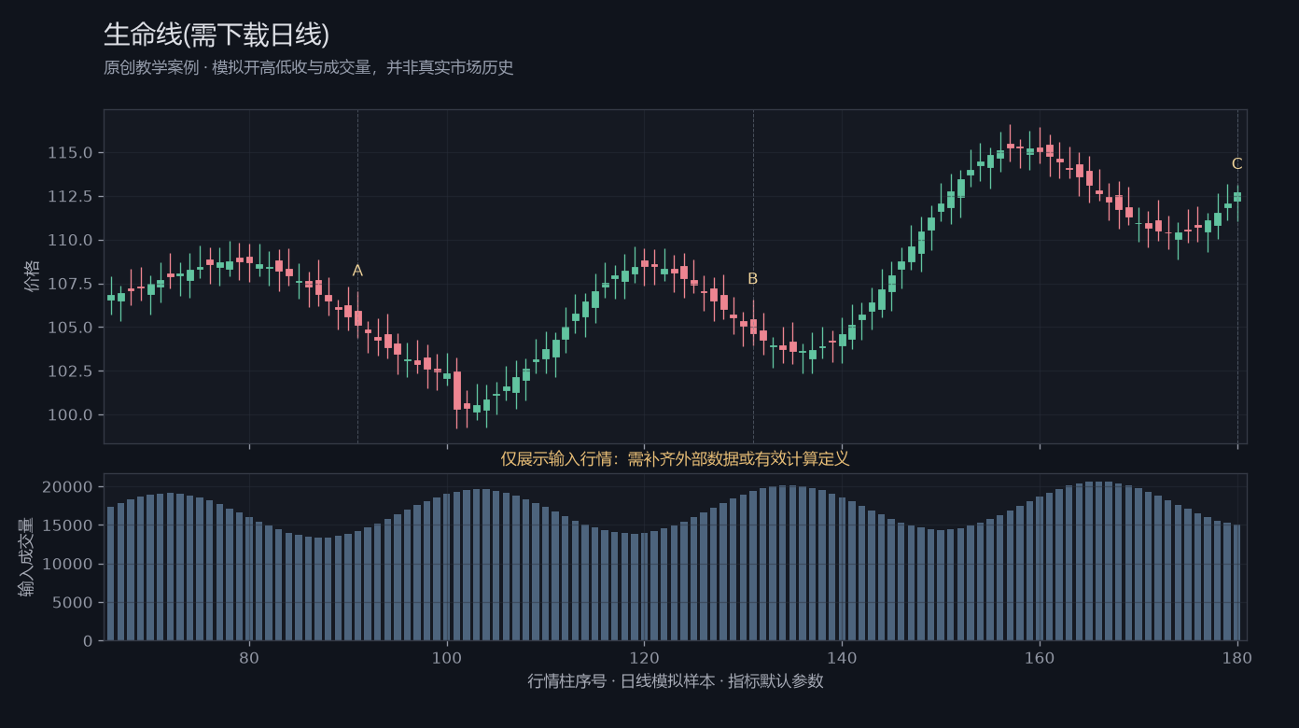The image size is (1299, 728).
Task: Select the 110.0 price tick label
Action: coord(71,241)
